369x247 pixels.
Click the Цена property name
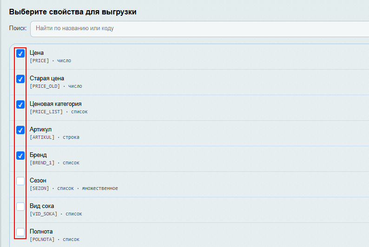tap(37, 52)
